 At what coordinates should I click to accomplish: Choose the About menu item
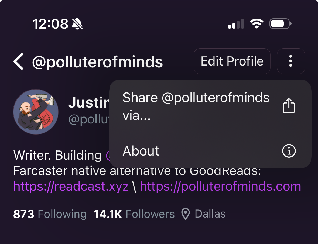141,151
